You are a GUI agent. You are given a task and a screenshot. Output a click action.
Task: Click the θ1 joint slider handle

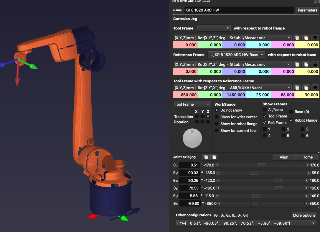[x=262, y=165]
